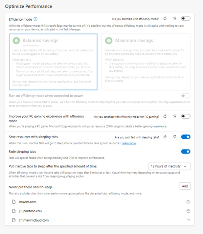This screenshot has height=234, width=203.
Task: Click the managed icon beside [*.]contoso.edu
Action: pyautogui.click(x=188, y=211)
